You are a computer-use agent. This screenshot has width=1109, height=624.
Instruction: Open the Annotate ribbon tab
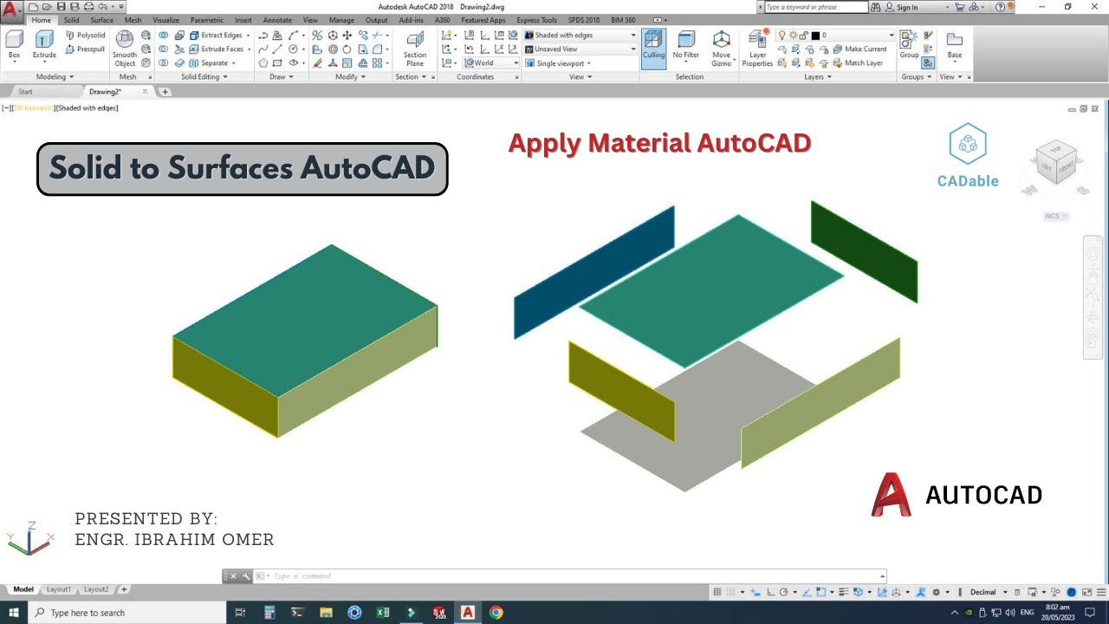click(277, 20)
